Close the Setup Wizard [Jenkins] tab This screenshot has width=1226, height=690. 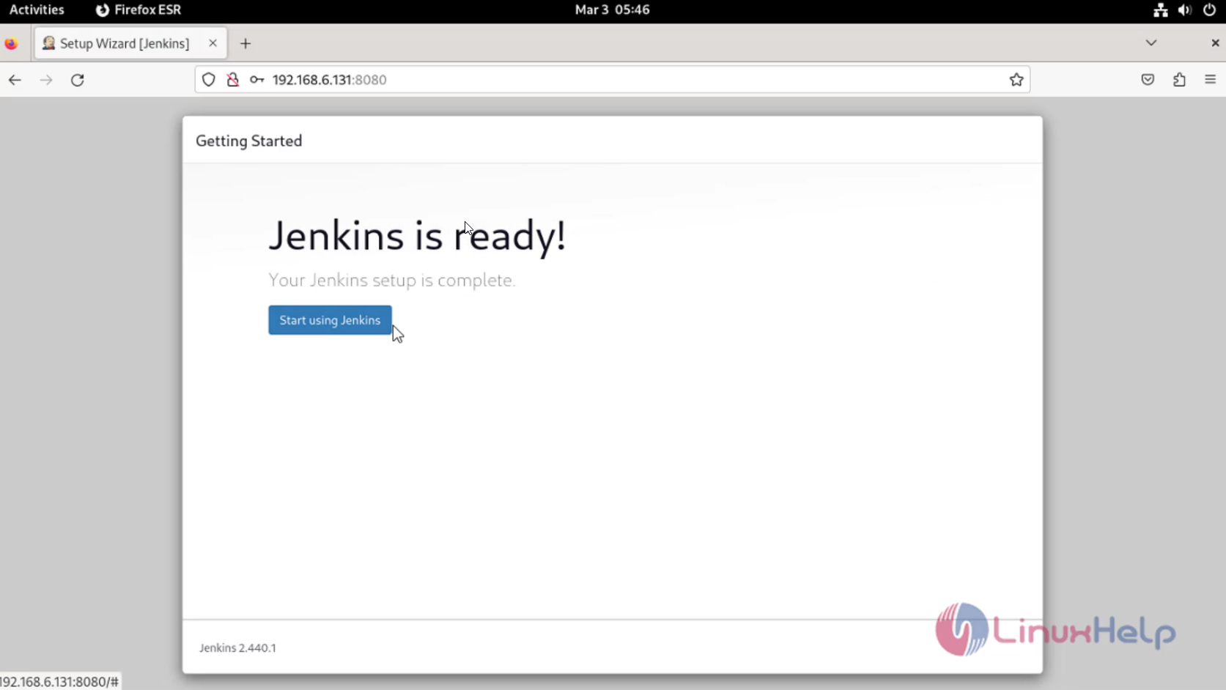click(x=213, y=43)
